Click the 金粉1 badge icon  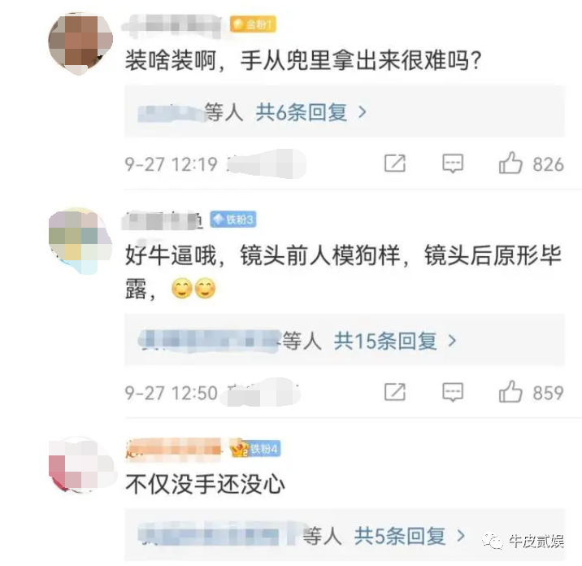[253, 24]
